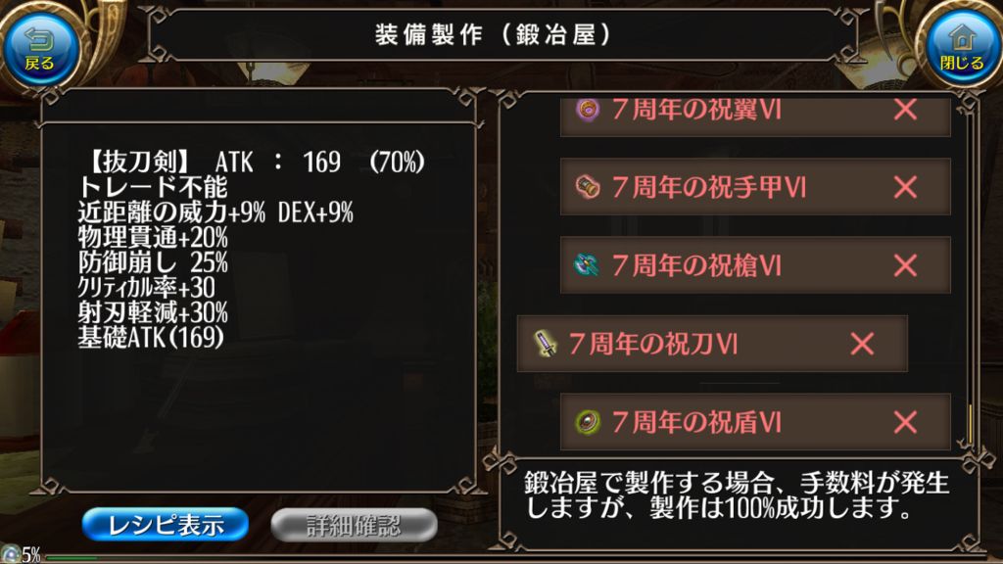The width and height of the screenshot is (1003, 564).
Task: Choose ７周年の祝手甲VI from the list
Action: click(755, 187)
